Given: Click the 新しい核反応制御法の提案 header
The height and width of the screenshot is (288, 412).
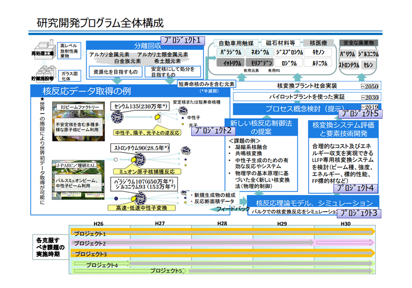Looking at the screenshot, I should [261, 127].
